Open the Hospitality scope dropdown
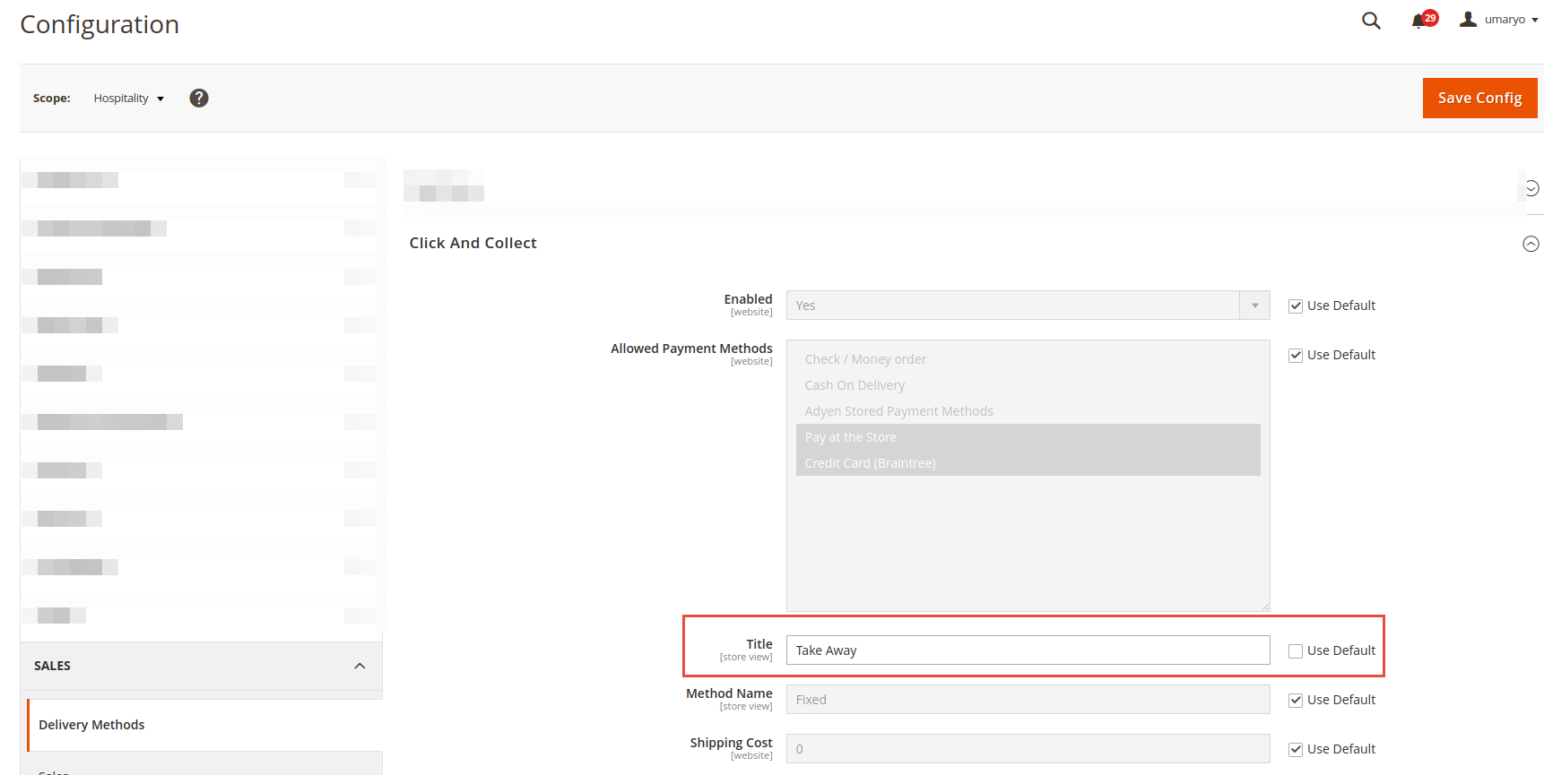Screen dimensions: 1544x775 click(129, 99)
